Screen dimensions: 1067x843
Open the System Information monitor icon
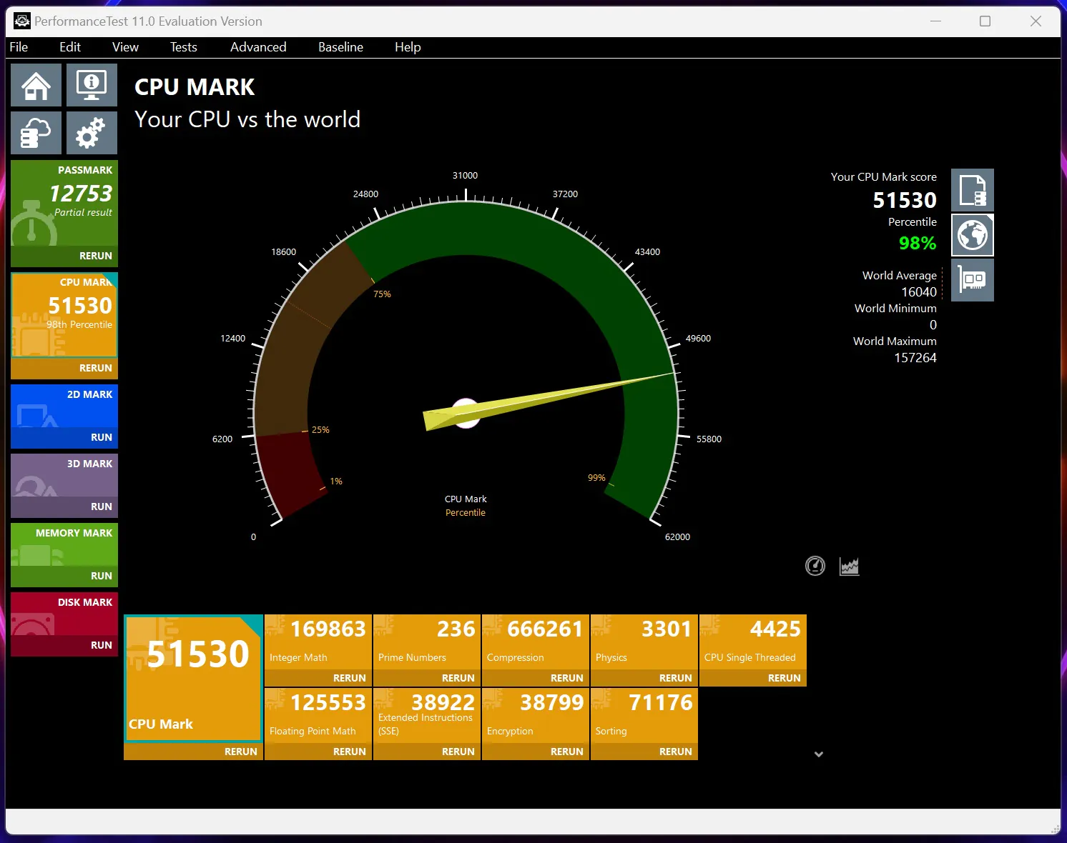click(x=92, y=85)
